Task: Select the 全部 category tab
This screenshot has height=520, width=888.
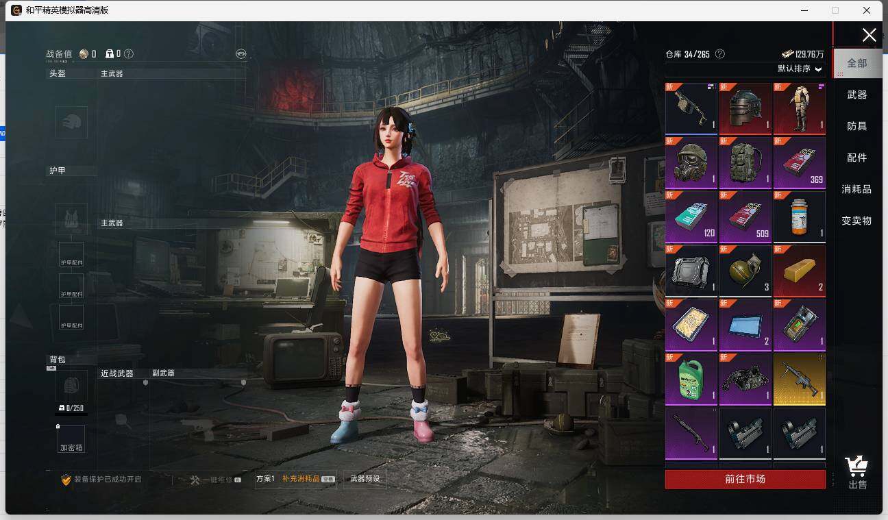Action: [x=857, y=63]
